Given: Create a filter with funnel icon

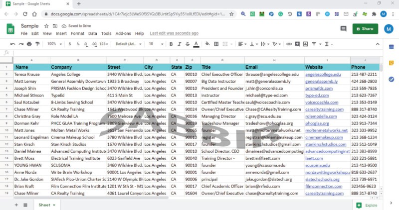Looking at the screenshot, I should pyautogui.click(x=314, y=44).
